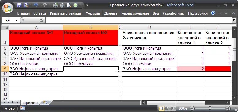Customize the Quick Access Toolbar dropdown
Screen dimensions: 238x112
(x=87, y=5)
